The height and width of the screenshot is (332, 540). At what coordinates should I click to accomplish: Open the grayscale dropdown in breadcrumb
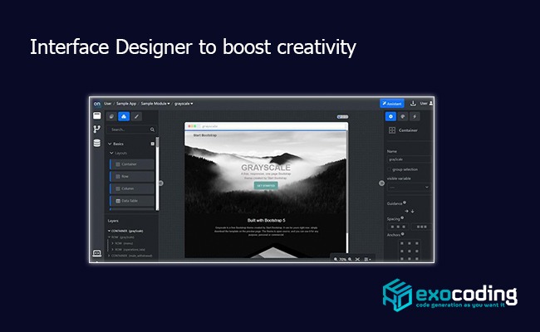[x=184, y=104]
